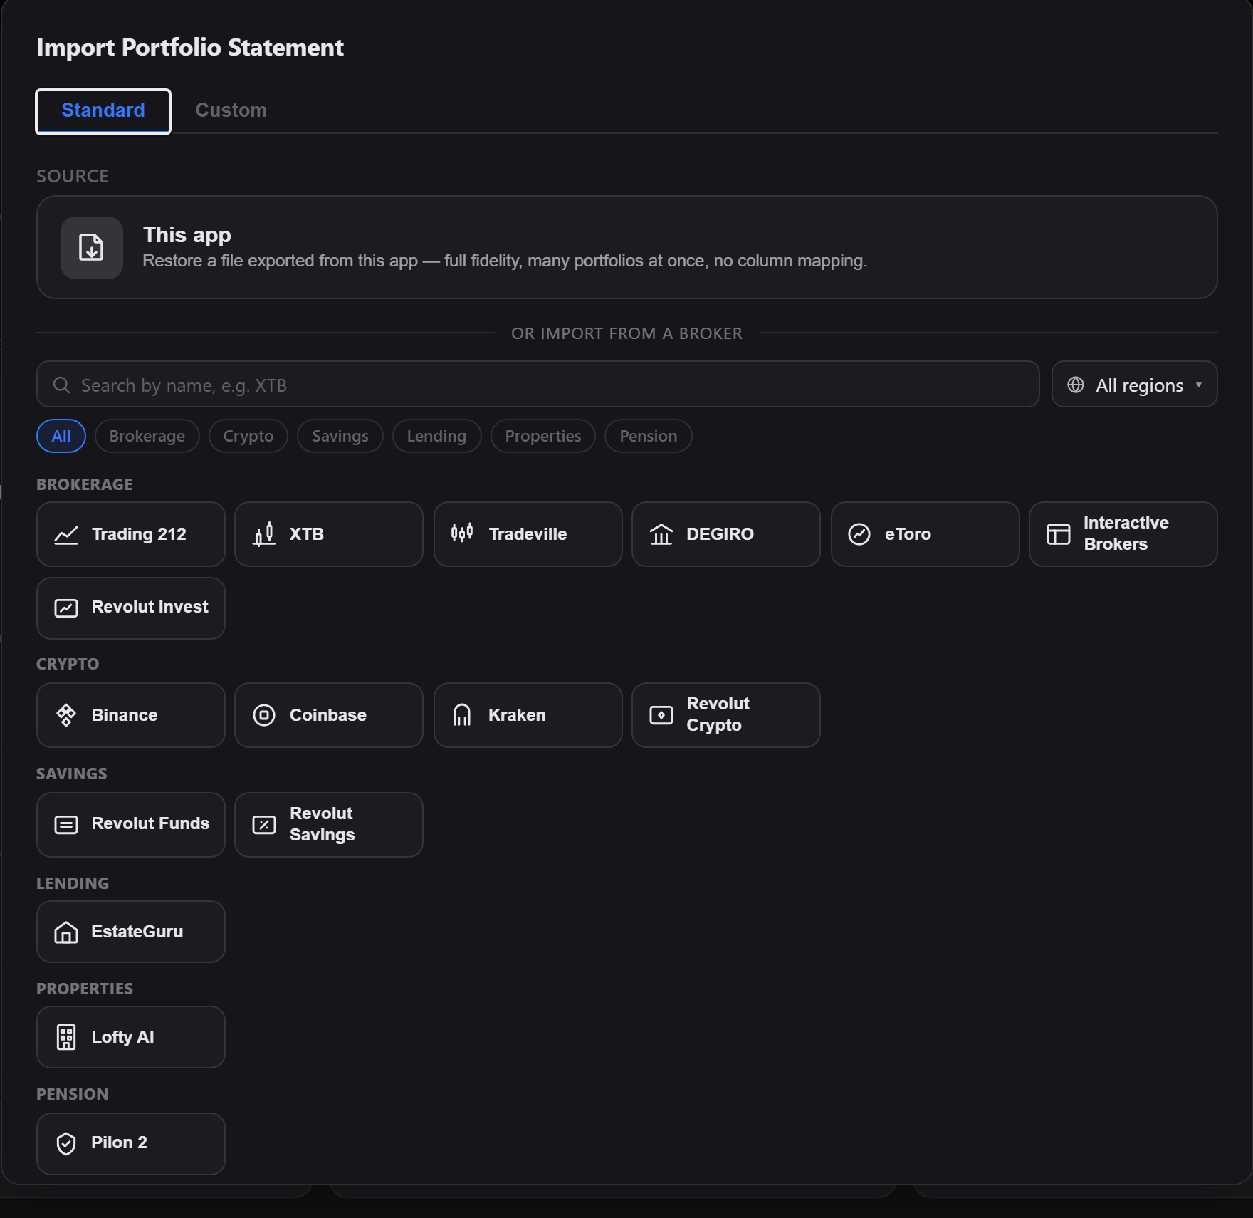
Task: Switch to the Custom tab
Action: pyautogui.click(x=231, y=110)
